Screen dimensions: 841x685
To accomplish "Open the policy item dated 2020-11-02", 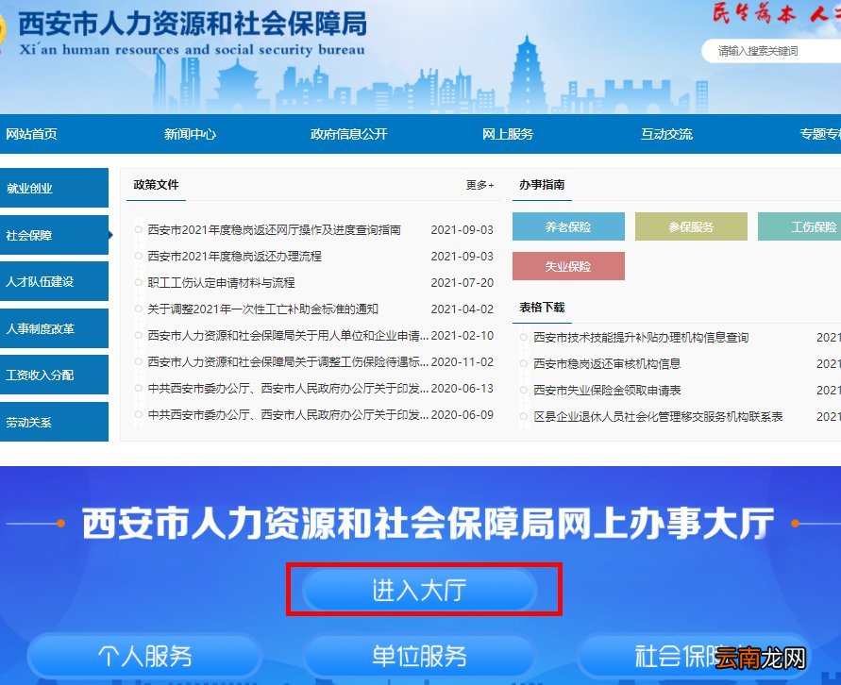I will (x=288, y=361).
